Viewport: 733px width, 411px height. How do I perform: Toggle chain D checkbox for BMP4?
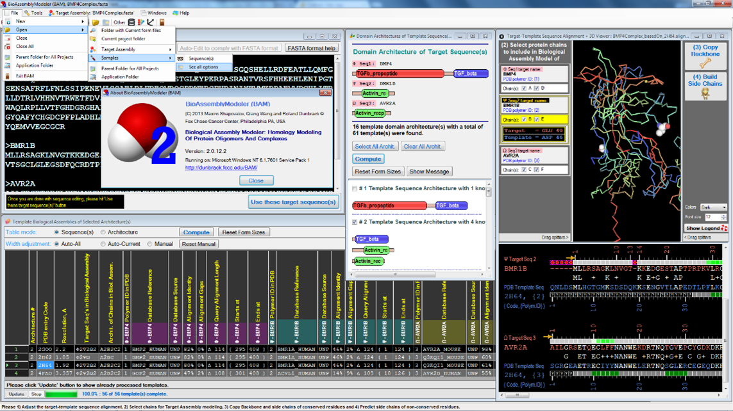[536, 88]
